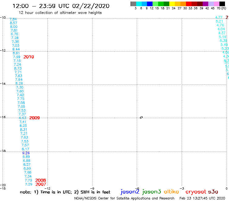
Task: Select the 8.31 wave height value
Action: point(24,130)
